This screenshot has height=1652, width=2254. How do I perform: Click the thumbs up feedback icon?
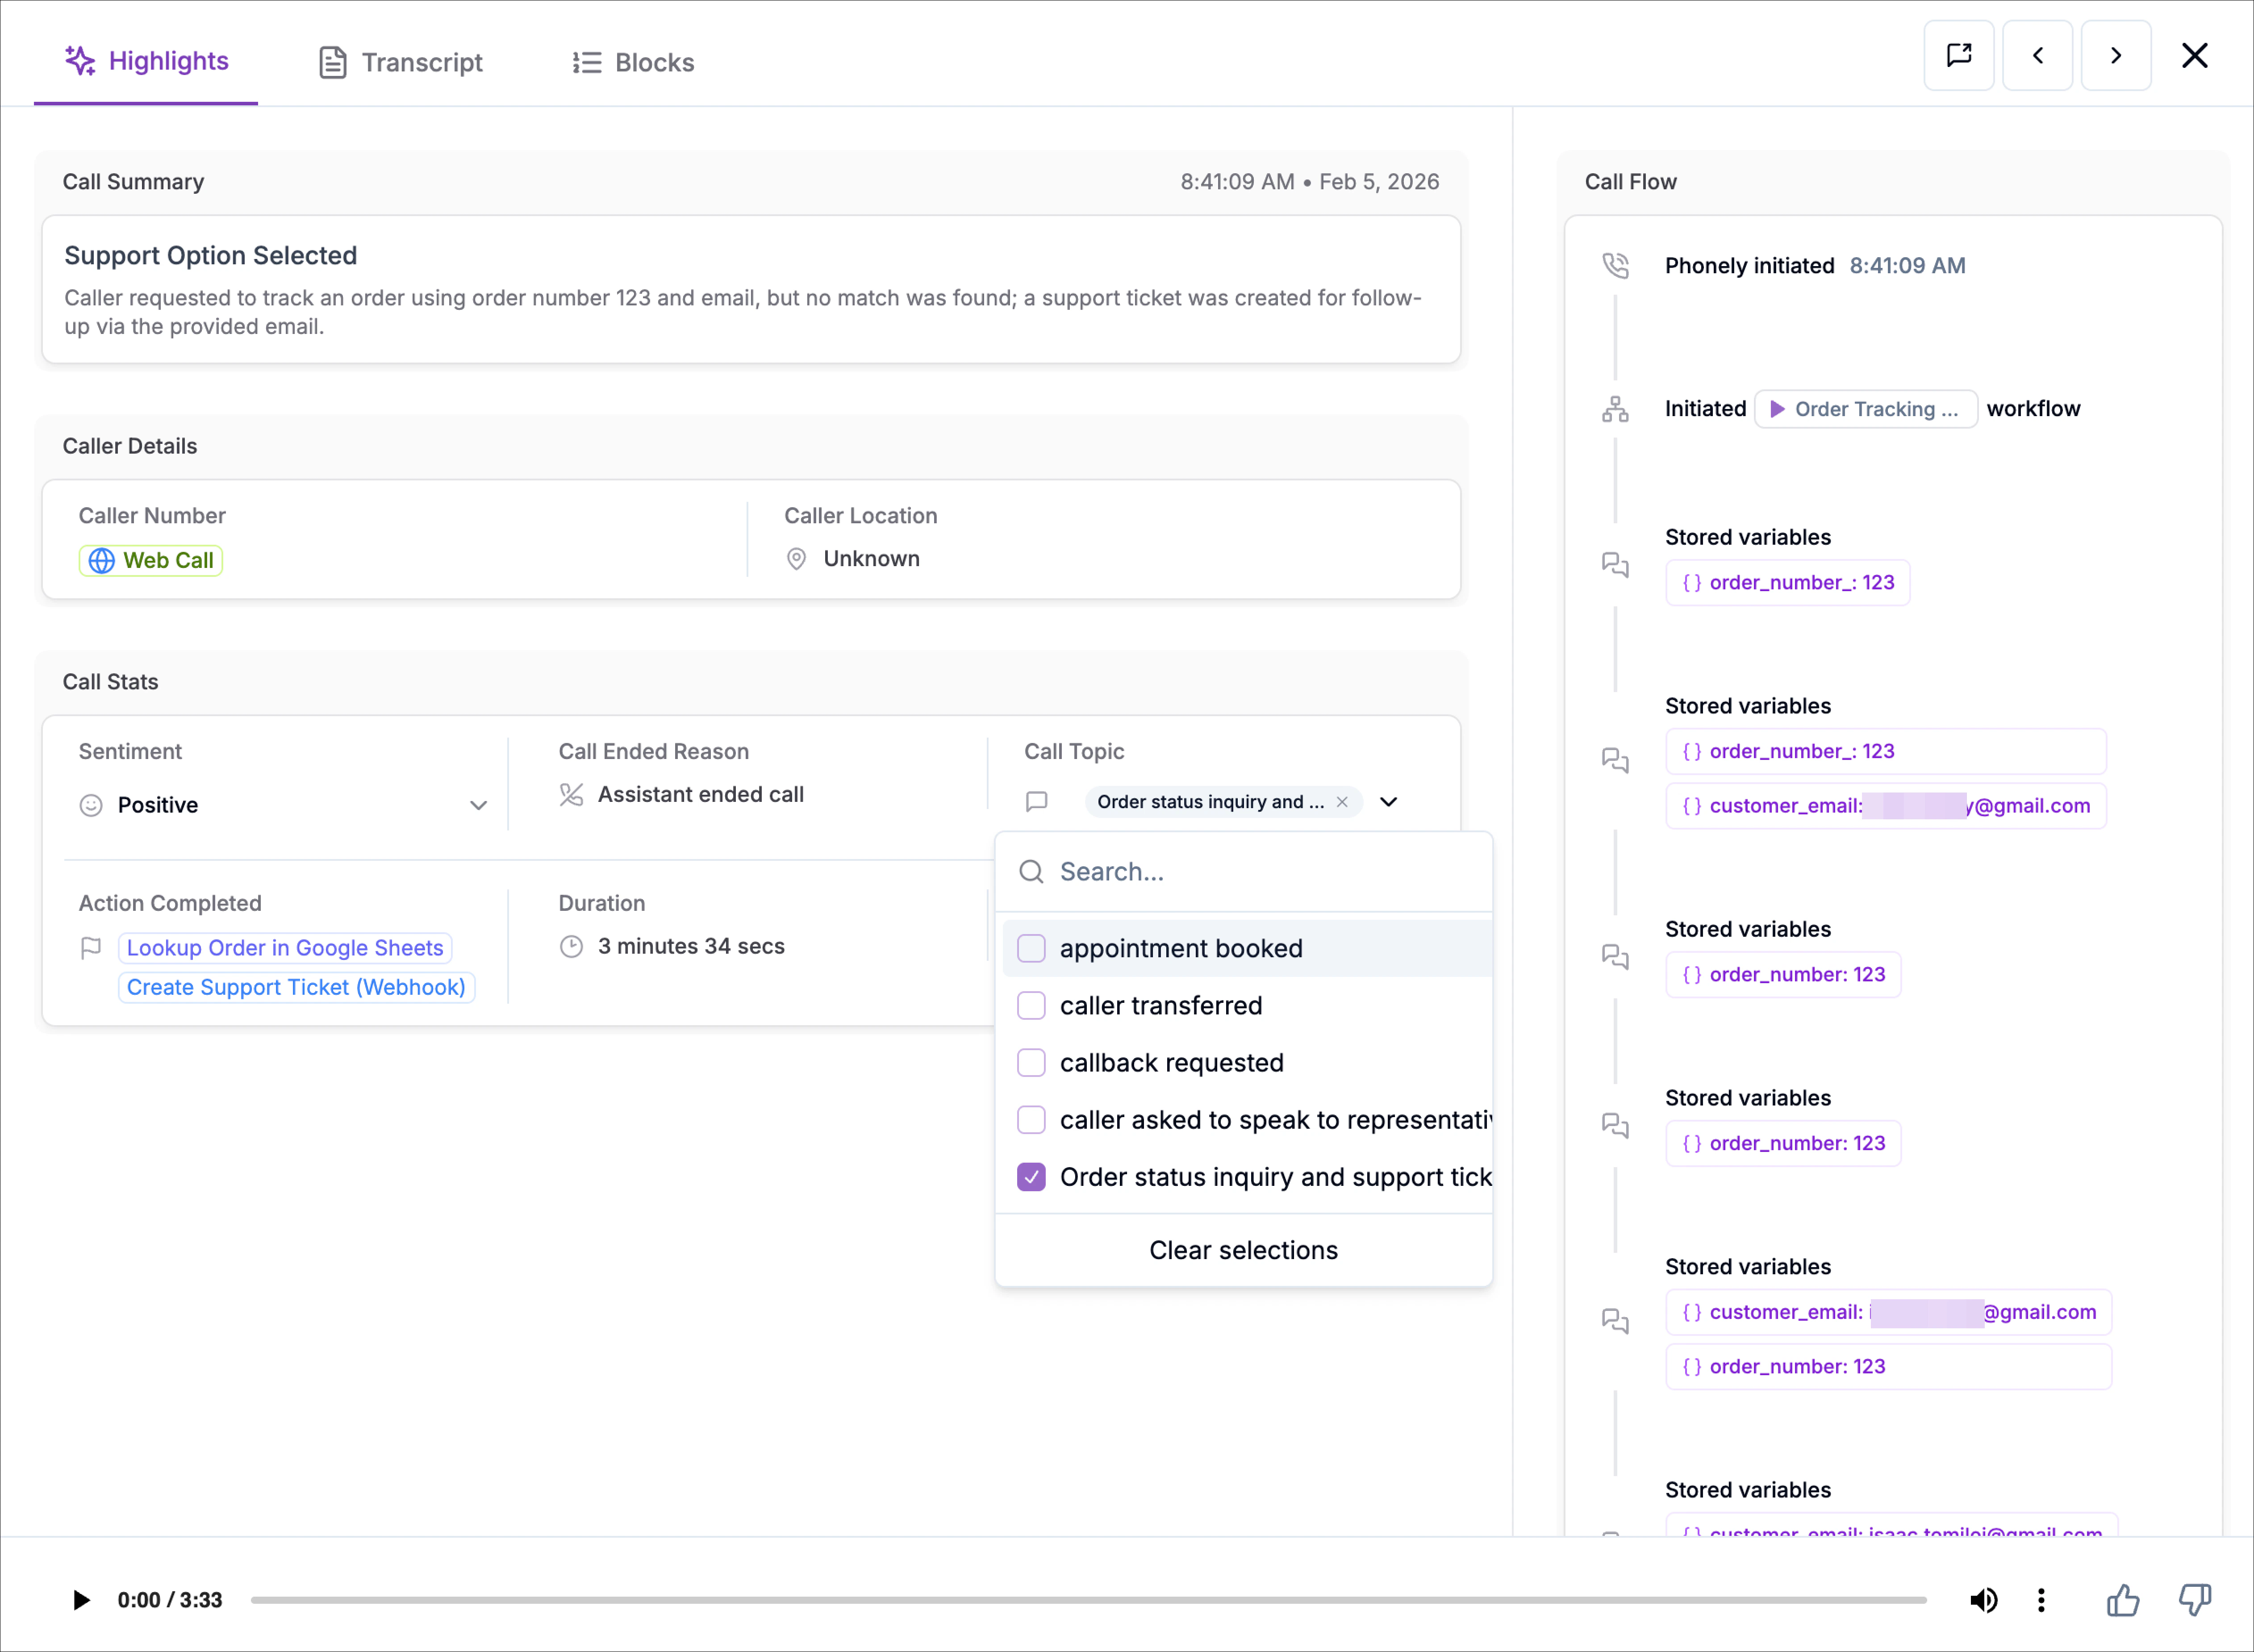click(x=2123, y=1600)
